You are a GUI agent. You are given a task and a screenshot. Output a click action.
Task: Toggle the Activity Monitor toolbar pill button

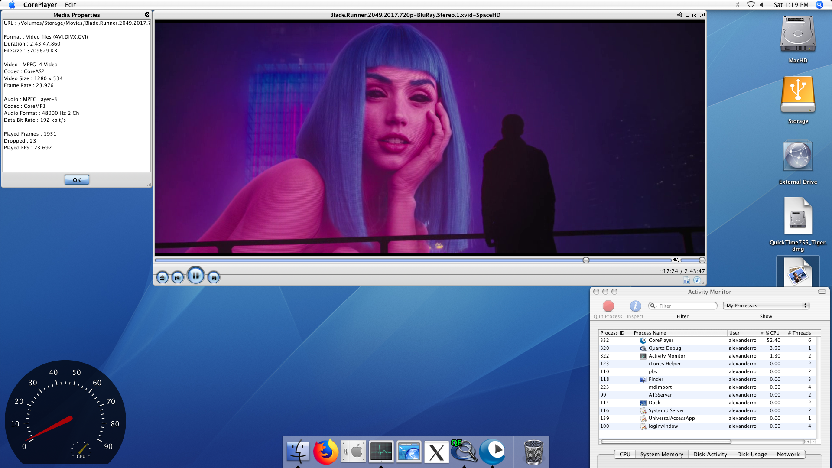(x=822, y=292)
